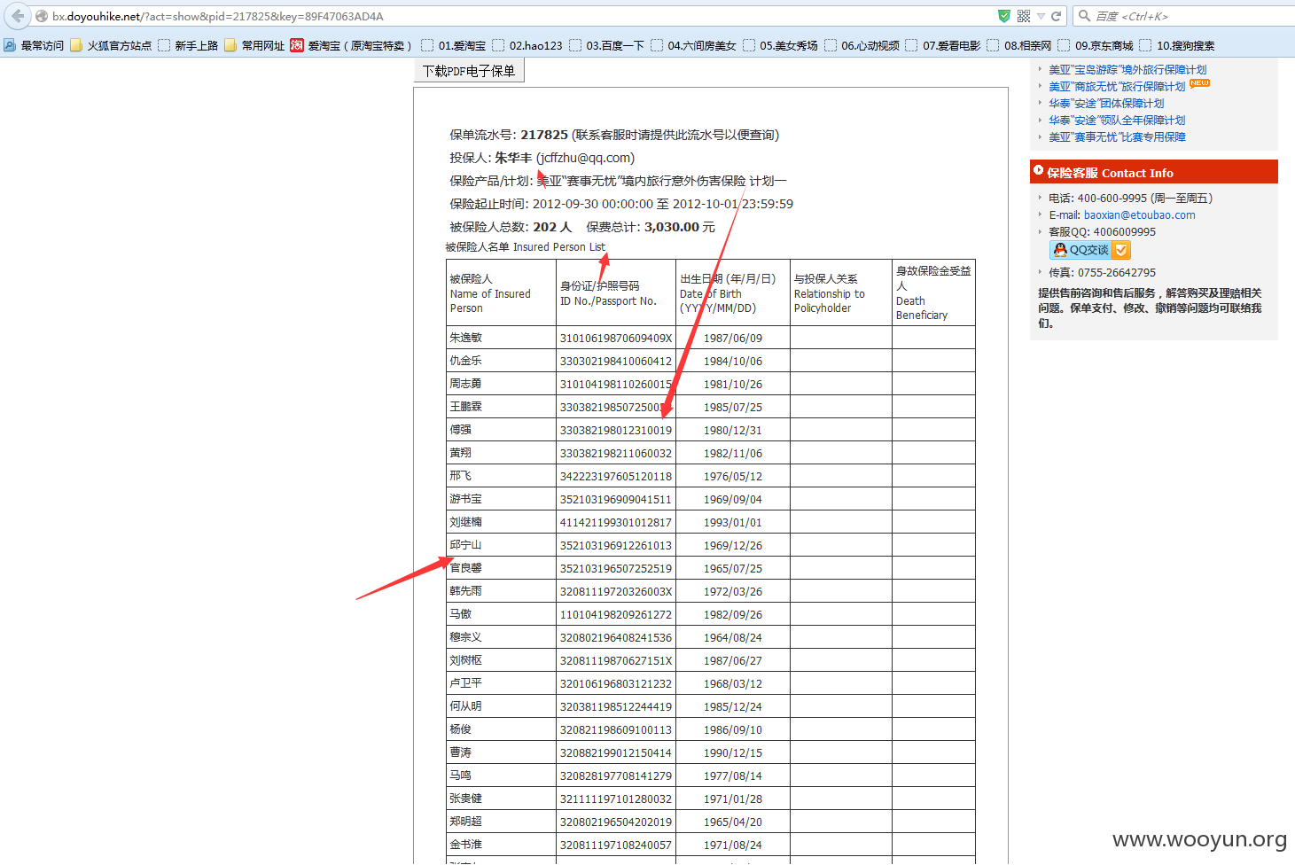Click policy serial number 217825
This screenshot has height=865, width=1295.
click(543, 135)
